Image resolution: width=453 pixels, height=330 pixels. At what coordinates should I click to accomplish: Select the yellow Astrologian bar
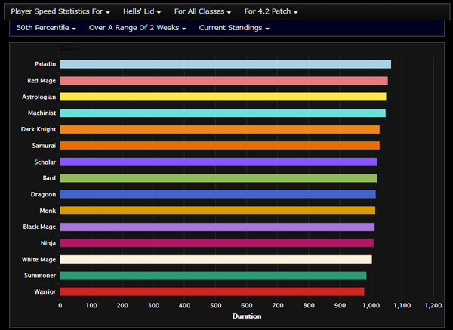pos(223,97)
